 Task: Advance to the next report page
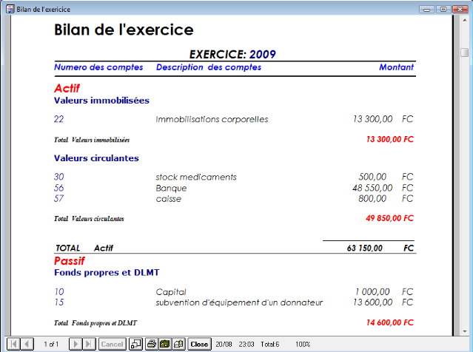[76, 344]
